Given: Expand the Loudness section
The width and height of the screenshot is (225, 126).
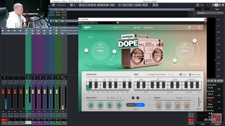Looking at the screenshot, I should coord(198,13).
